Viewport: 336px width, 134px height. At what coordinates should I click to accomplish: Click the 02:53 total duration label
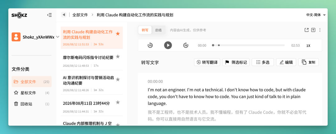295,45
